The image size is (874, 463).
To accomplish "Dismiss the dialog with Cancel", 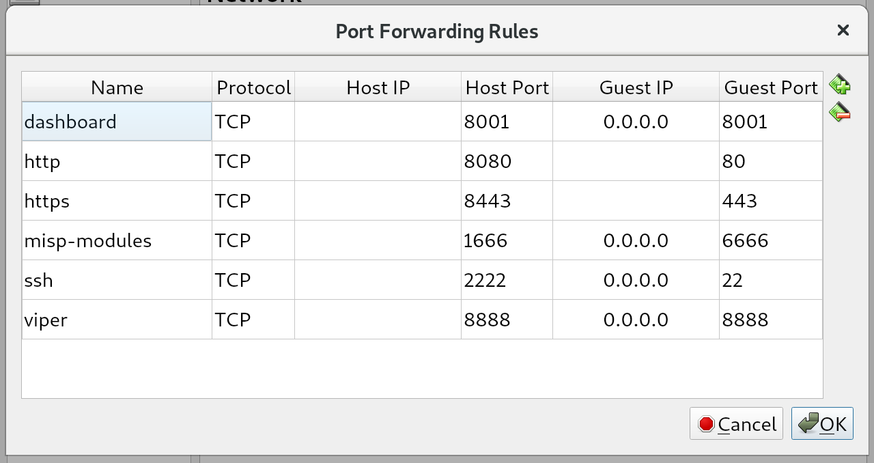I will point(736,423).
